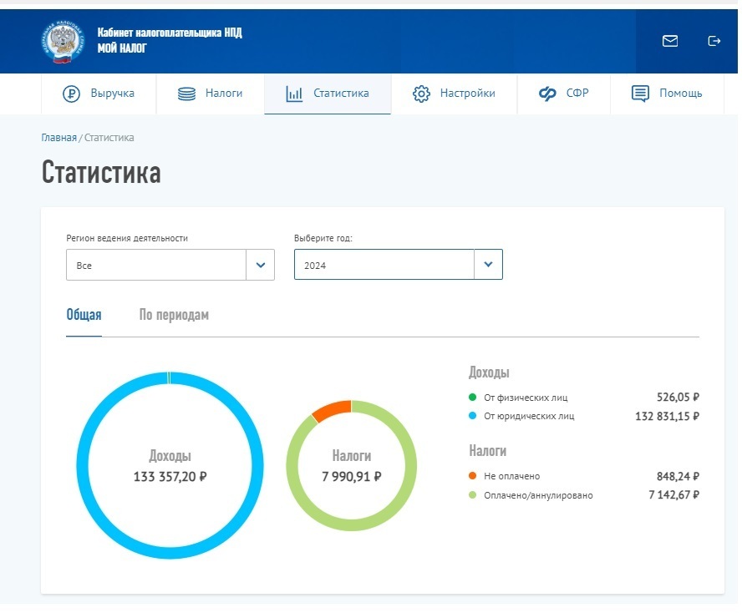Screen dimensions: 742x613
Task: Click the СФР logo icon
Action: pyautogui.click(x=547, y=94)
